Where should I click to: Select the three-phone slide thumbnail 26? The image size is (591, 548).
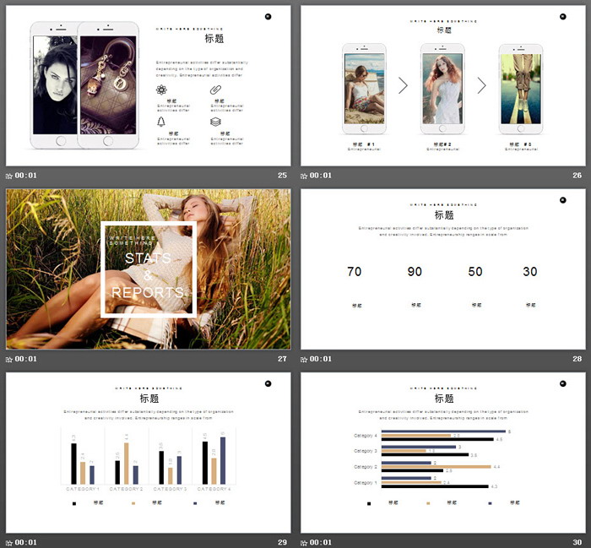443,85
